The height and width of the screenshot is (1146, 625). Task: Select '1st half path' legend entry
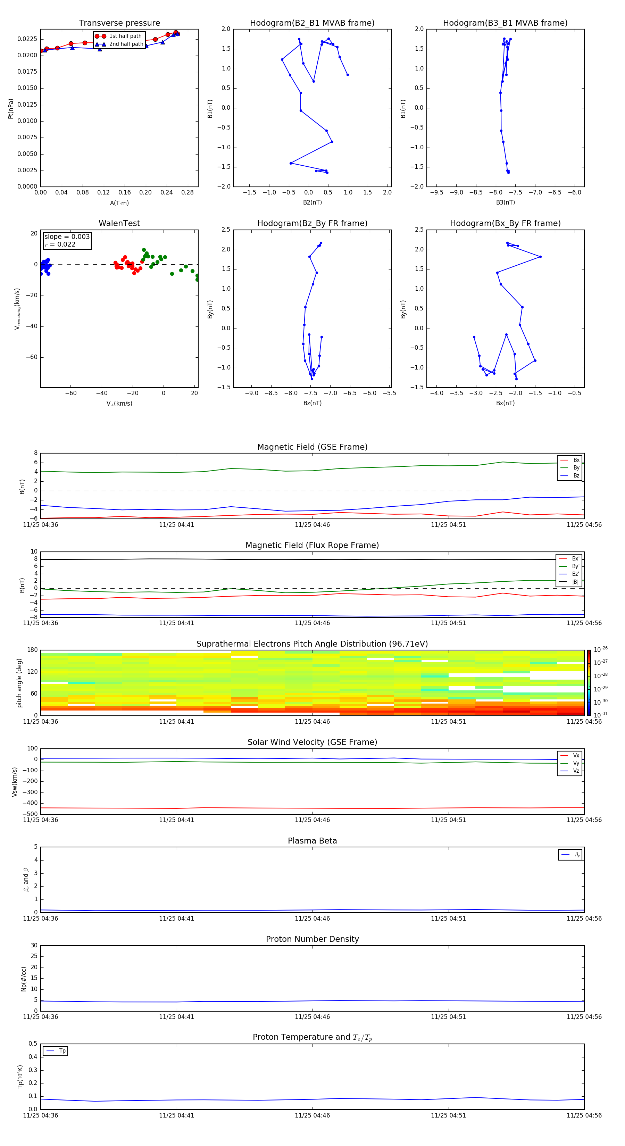[119, 36]
